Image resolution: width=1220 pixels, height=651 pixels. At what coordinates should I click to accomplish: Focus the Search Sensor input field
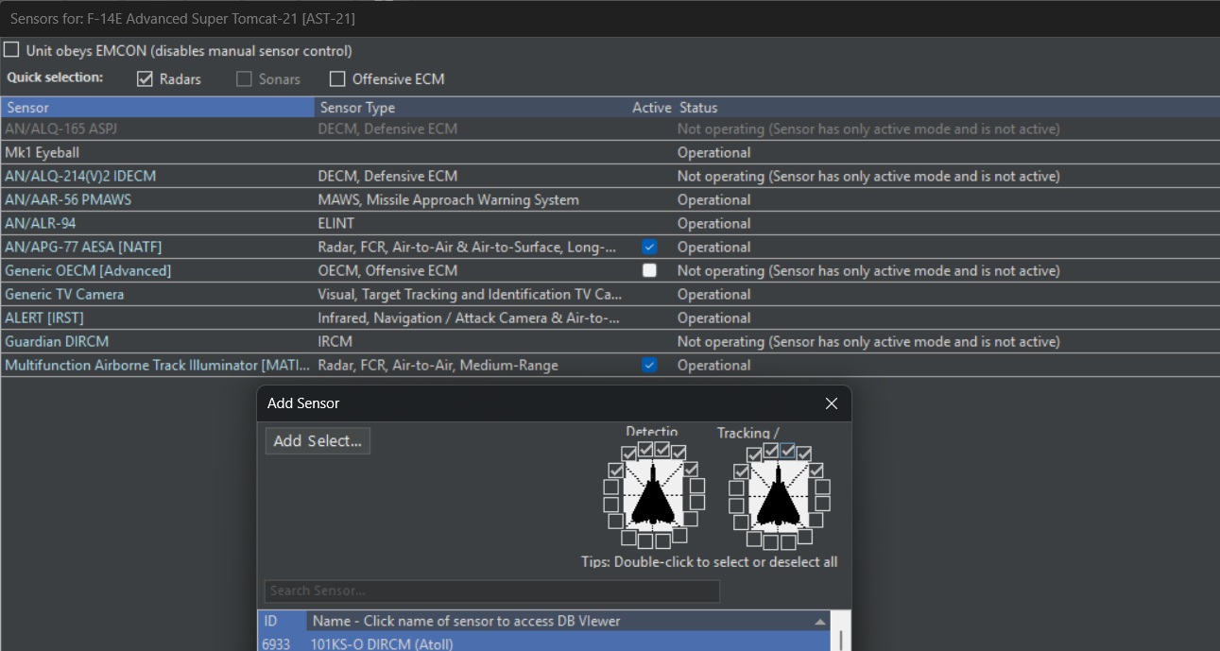click(492, 591)
